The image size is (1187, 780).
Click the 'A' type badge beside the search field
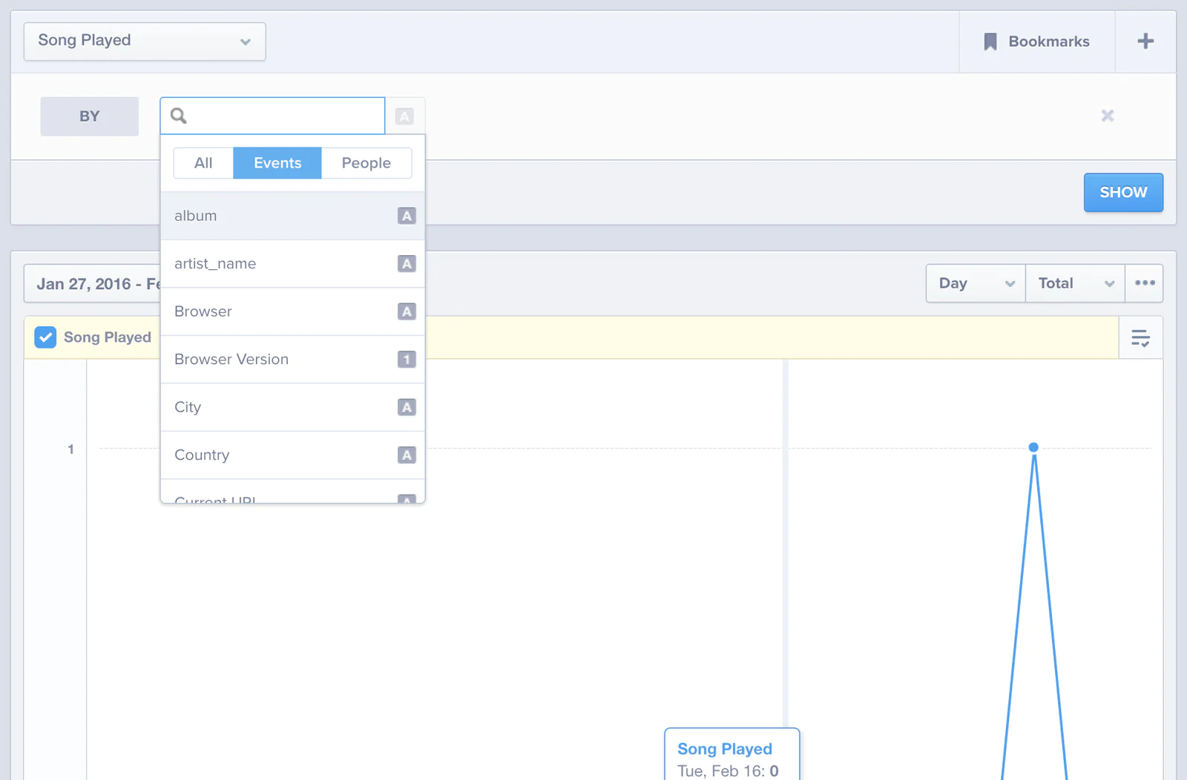tap(405, 116)
